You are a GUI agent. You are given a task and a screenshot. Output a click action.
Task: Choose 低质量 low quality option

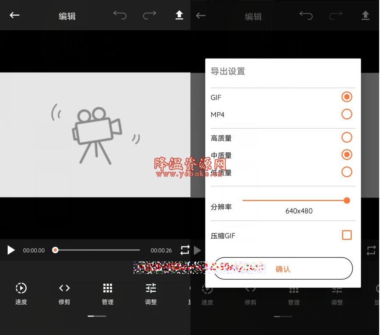(347, 172)
